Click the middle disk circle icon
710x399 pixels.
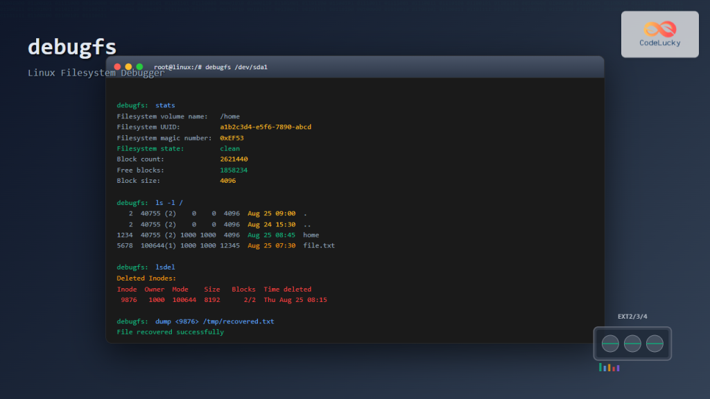click(x=632, y=344)
